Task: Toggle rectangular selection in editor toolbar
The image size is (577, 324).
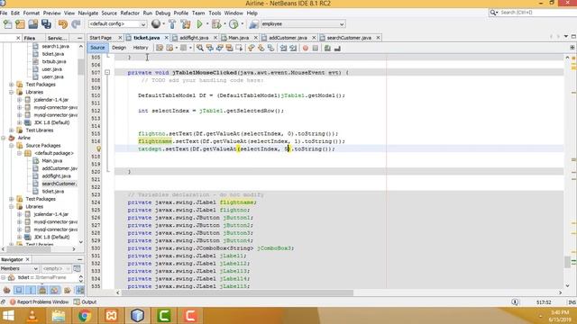Action: click(239, 48)
